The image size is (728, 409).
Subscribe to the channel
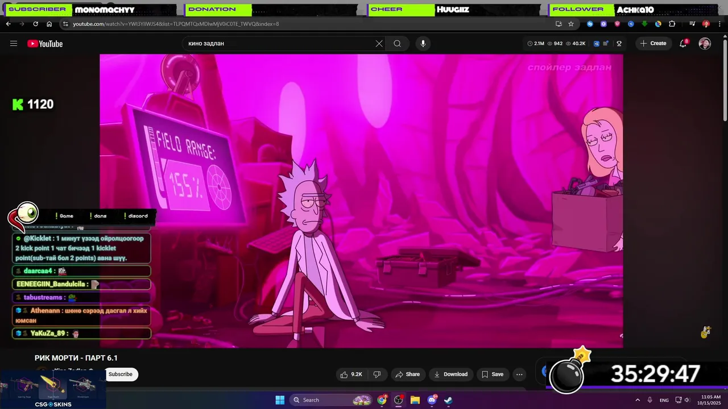[x=121, y=374]
